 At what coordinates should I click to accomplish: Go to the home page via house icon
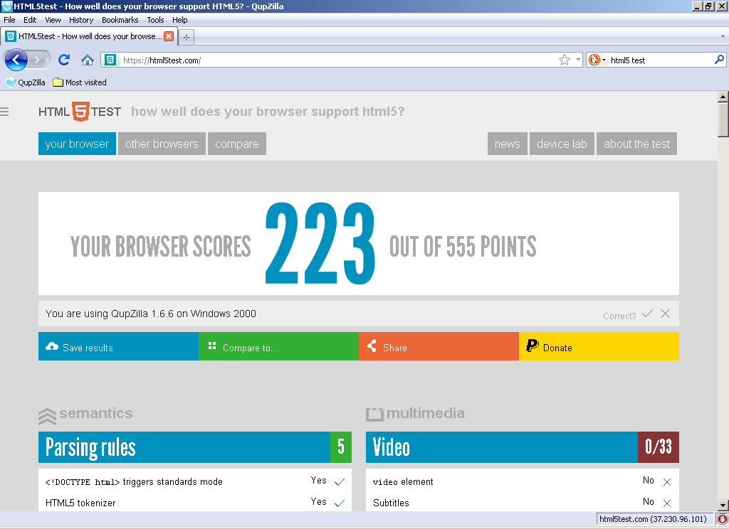pos(88,60)
